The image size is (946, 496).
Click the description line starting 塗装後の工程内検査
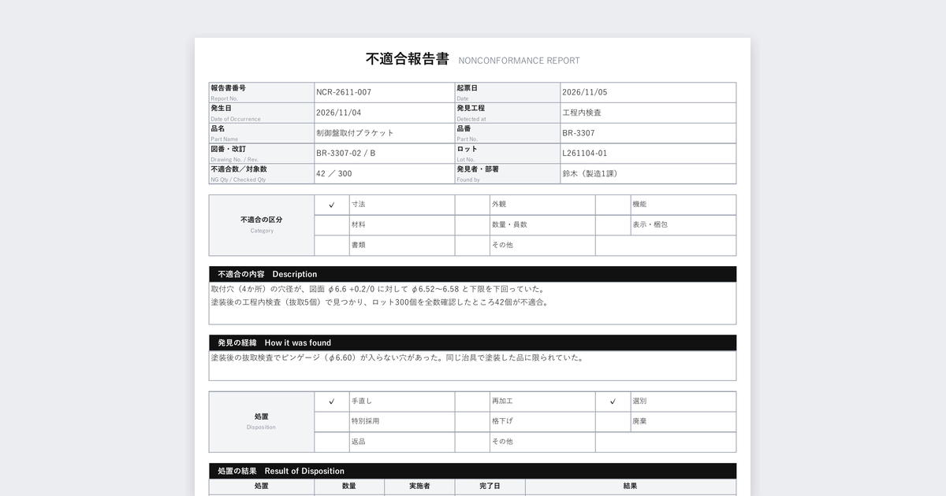pos(380,302)
